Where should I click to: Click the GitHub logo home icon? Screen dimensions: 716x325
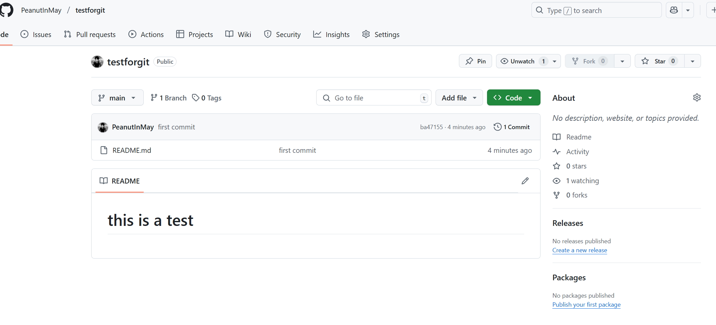coord(6,10)
